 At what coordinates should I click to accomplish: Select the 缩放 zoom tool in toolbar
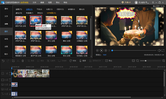[x=40, y=61]
